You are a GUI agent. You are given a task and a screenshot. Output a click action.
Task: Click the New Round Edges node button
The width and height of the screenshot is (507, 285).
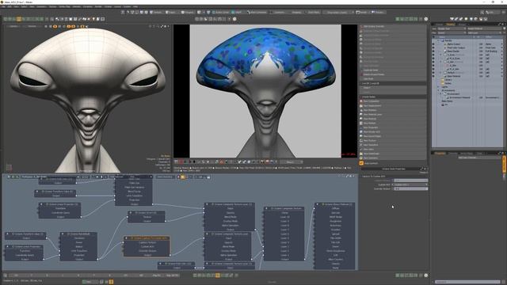[393, 136]
